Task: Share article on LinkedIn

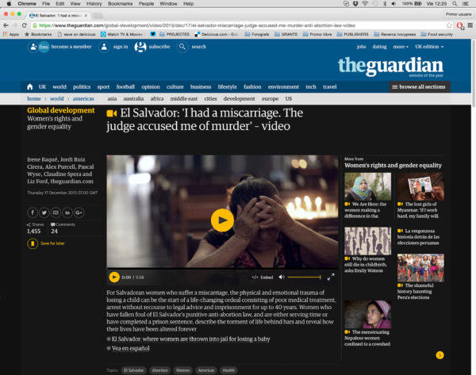Action: pos(67,212)
